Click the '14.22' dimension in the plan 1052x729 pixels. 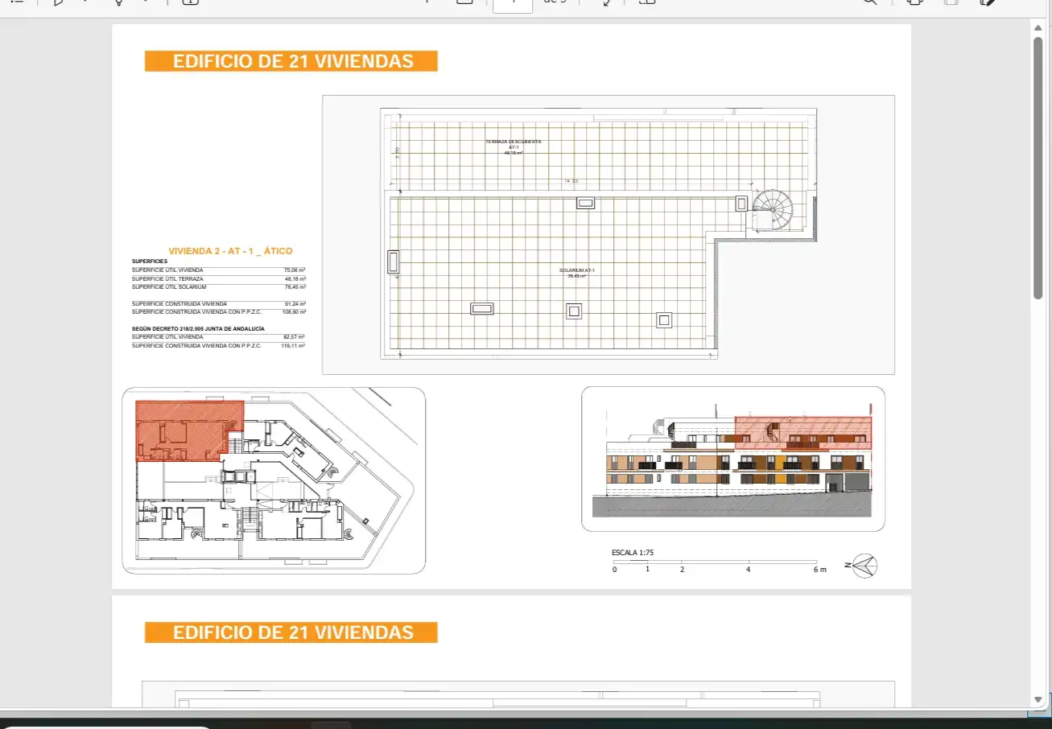[x=571, y=181]
